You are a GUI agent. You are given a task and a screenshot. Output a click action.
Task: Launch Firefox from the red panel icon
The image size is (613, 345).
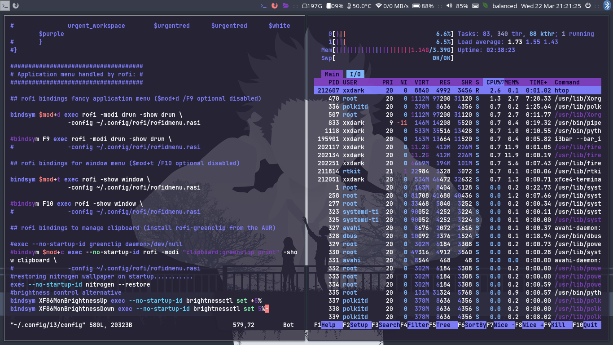275,6
